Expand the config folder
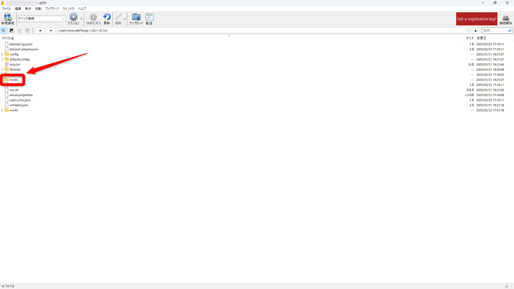 click(x=2, y=54)
